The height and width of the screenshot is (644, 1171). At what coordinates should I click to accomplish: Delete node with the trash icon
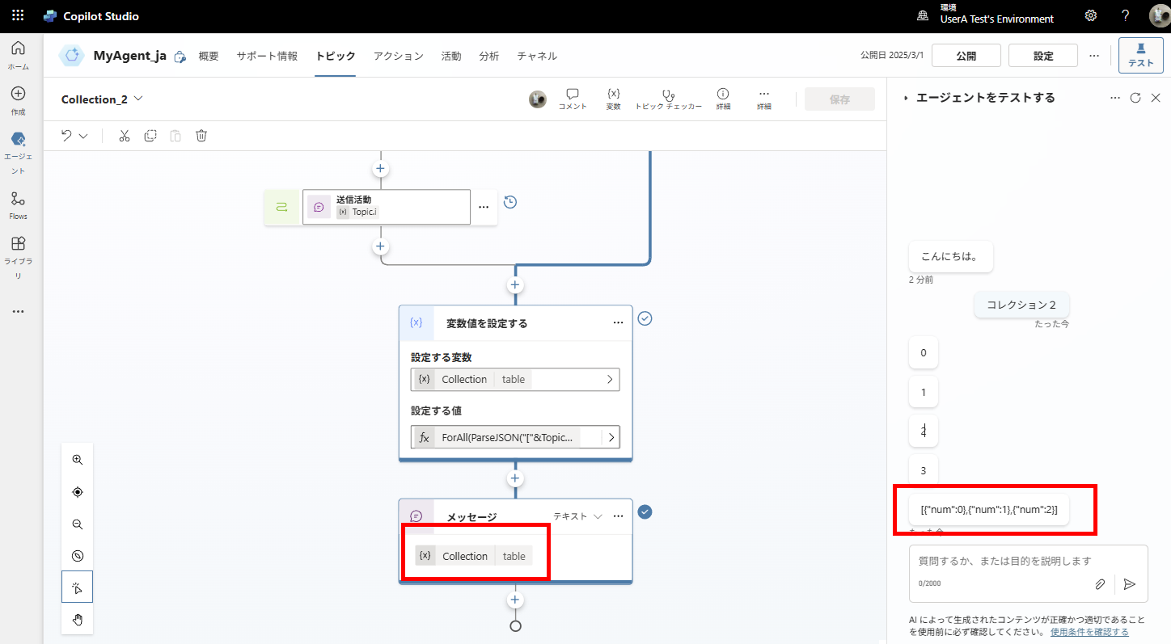pos(201,135)
